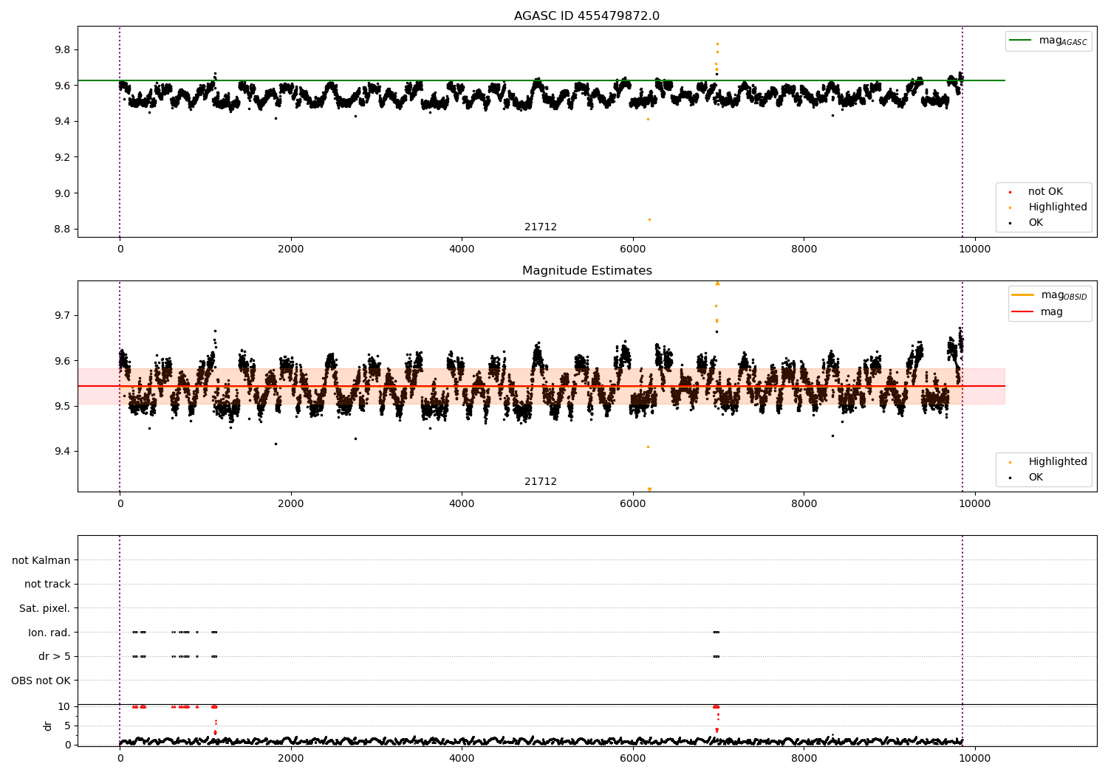This screenshot has width=1108, height=775.
Task: Click the orange outlier at 8.85 in top plot
Action: [x=649, y=219]
